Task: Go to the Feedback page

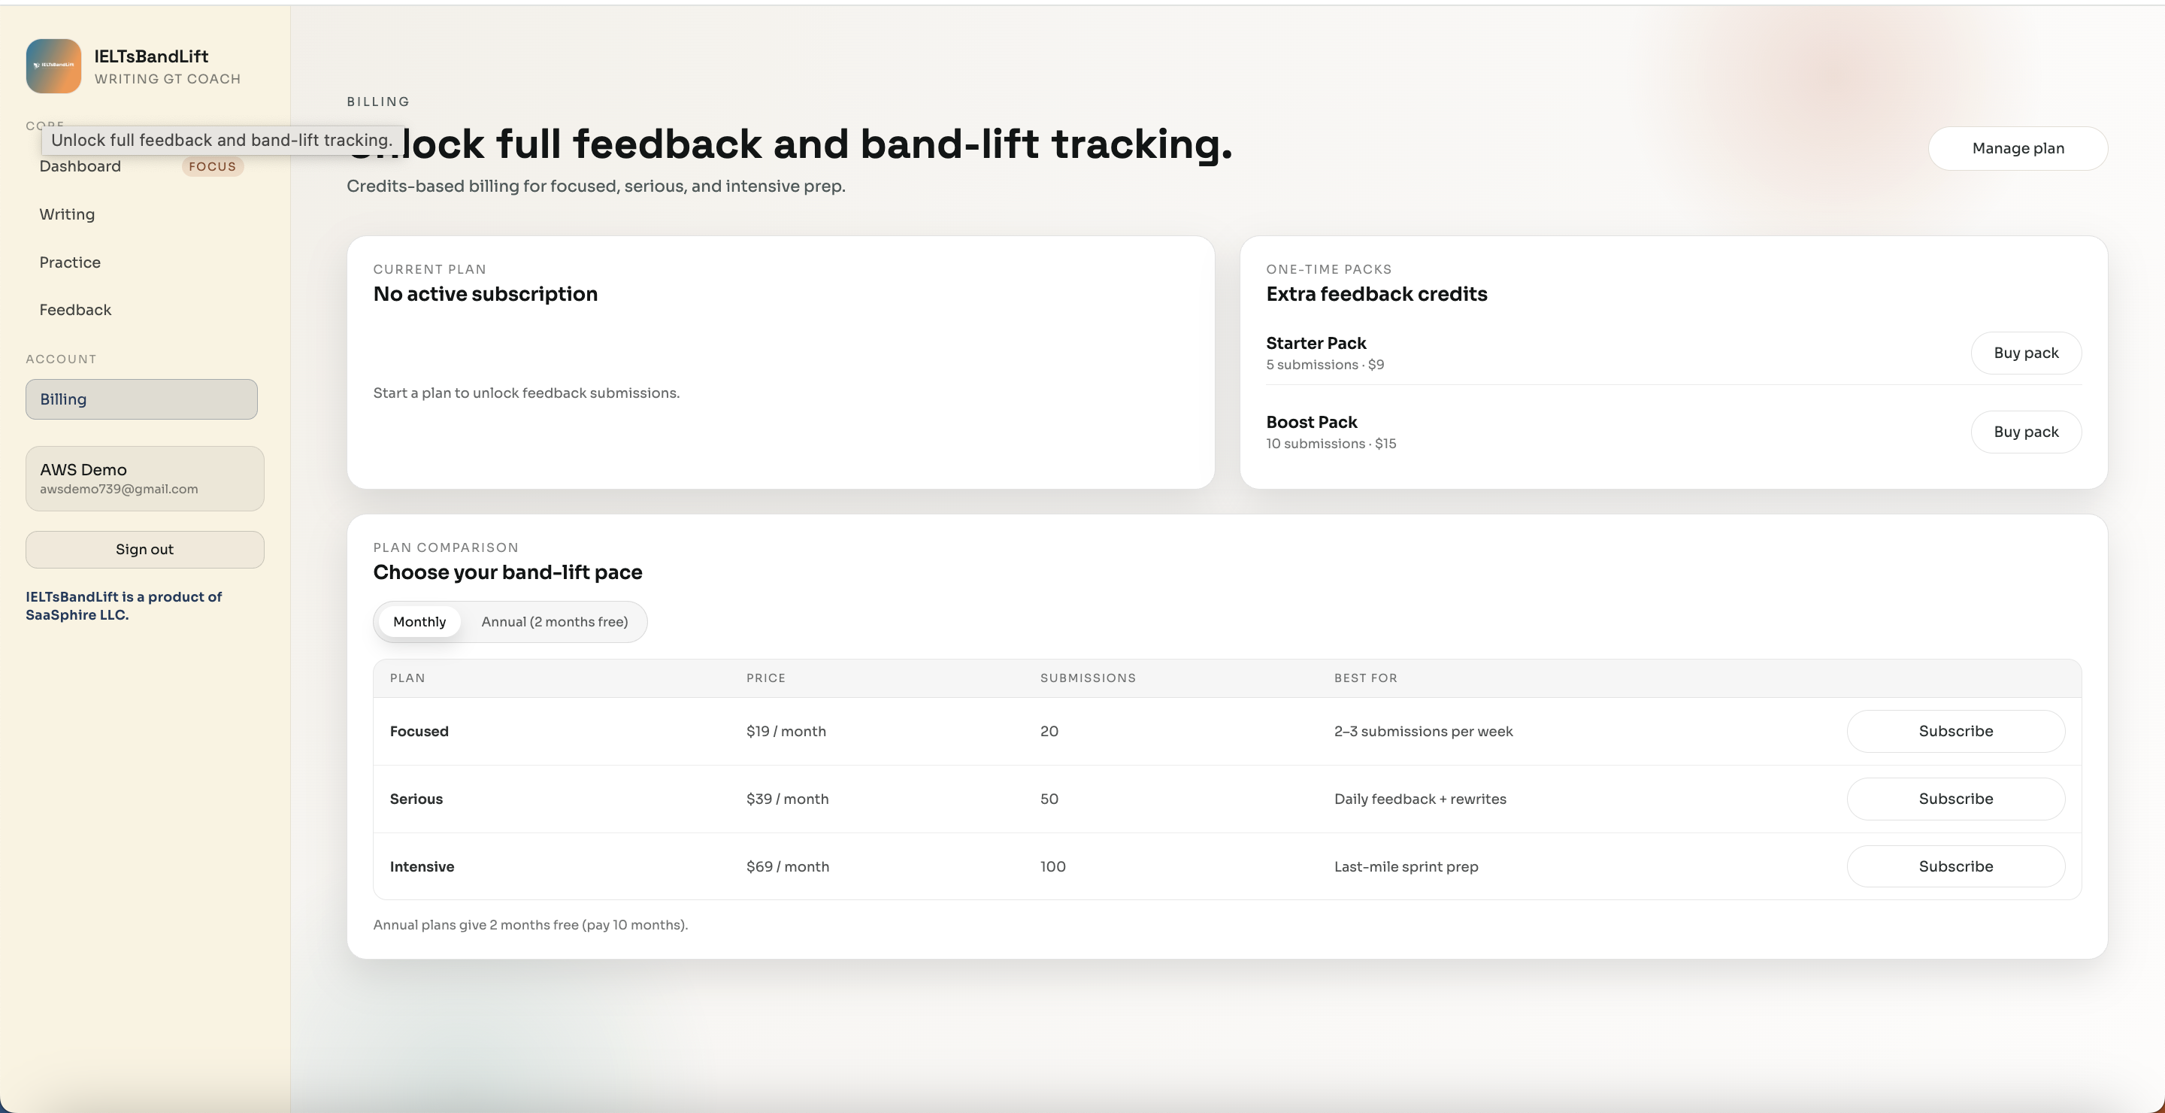Action: (x=75, y=309)
